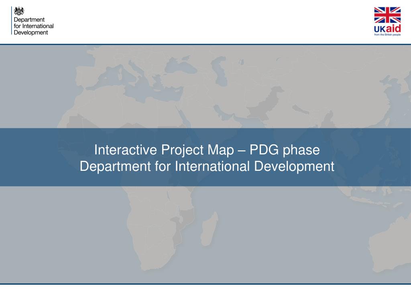Click the royal coat of arms crest

coord(19,11)
